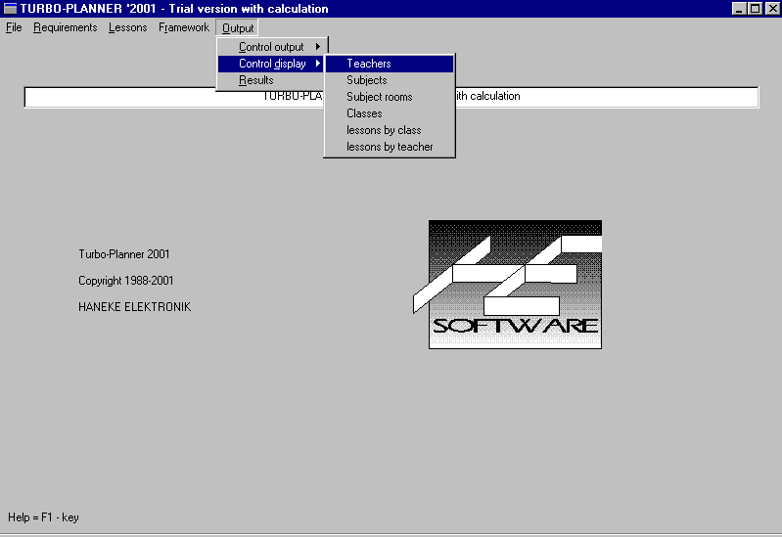Expand the Control output submenu
Screen dimensions: 782x537
(x=272, y=47)
